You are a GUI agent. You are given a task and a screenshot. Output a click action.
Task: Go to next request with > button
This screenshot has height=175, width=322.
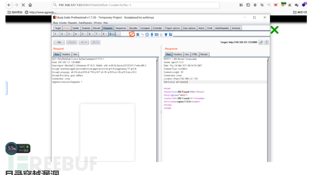(x=94, y=42)
